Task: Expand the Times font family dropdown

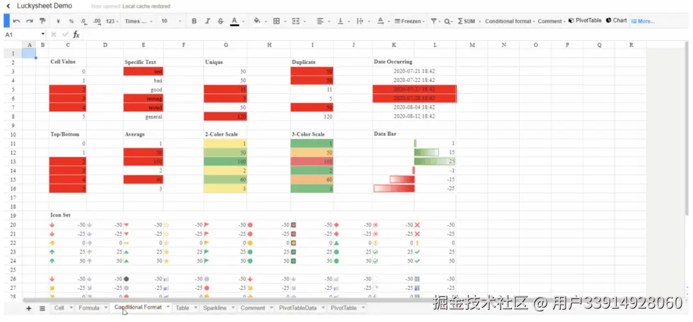Action: click(139, 21)
